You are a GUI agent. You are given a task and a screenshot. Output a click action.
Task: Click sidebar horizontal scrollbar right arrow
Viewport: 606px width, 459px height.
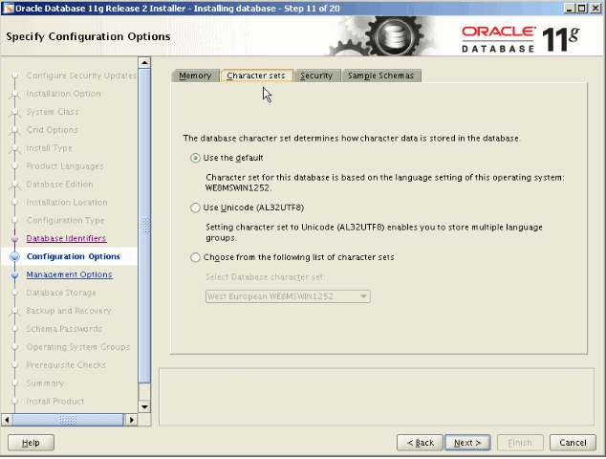pos(131,420)
